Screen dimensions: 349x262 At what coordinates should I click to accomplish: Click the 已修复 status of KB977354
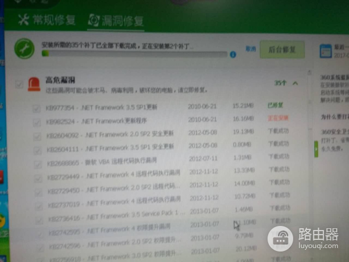pyautogui.click(x=275, y=105)
